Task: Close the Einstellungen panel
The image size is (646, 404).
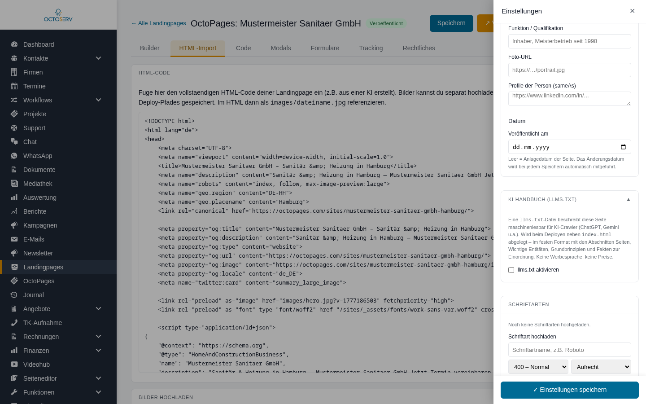Action: 633,11
